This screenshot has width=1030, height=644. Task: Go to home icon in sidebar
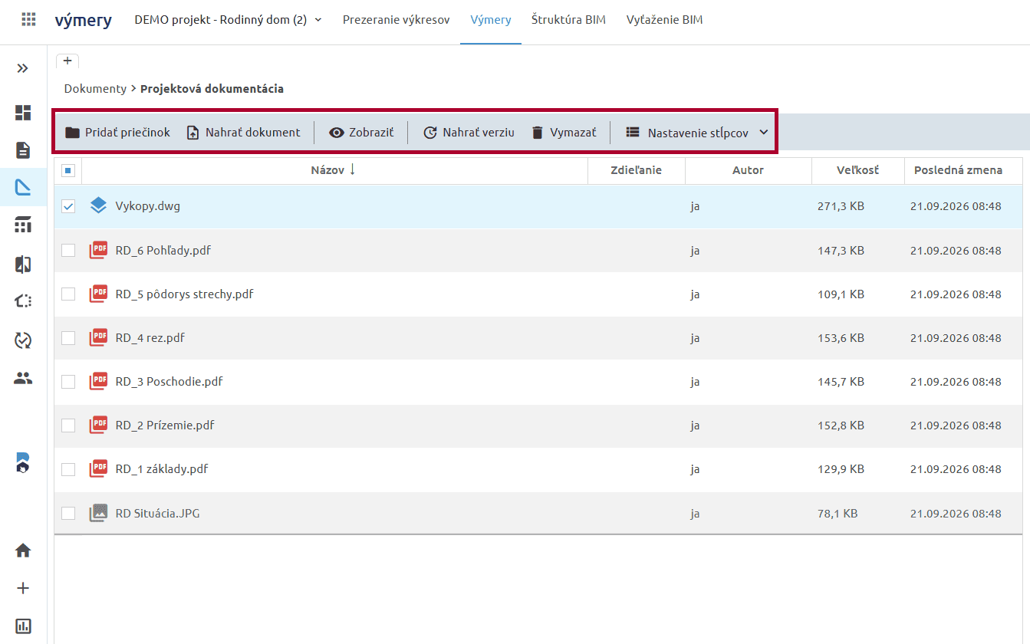tap(23, 550)
